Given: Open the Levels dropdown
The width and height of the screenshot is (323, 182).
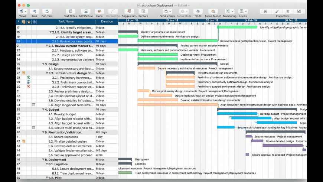Looking at the screenshot, I should 243,12.
